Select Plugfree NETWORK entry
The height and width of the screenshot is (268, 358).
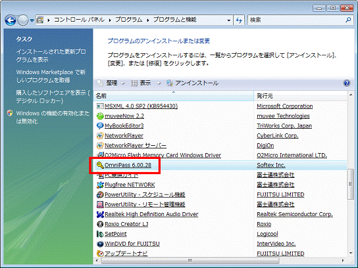(130, 185)
